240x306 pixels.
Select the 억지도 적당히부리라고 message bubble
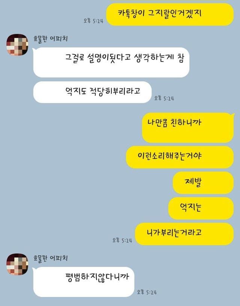pyautogui.click(x=93, y=92)
